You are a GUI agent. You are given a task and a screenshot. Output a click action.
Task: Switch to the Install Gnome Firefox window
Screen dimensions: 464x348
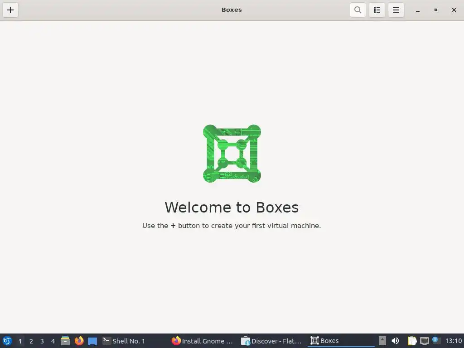203,341
